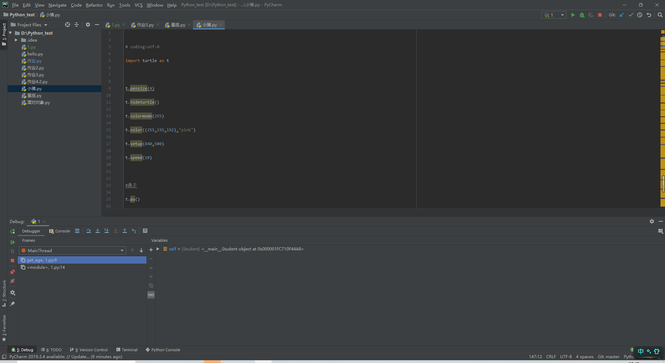Image resolution: width=665 pixels, height=363 pixels.
Task: Collapse all in Project panel toolbar
Action: (77, 25)
